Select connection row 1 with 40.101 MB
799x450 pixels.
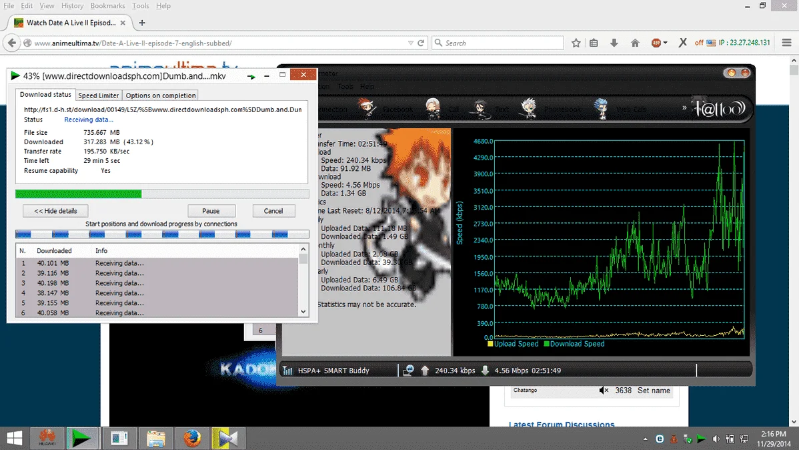coord(157,263)
